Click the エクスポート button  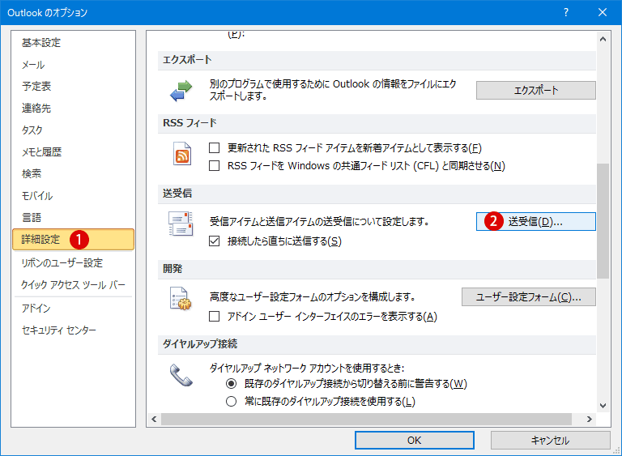pyautogui.click(x=536, y=91)
